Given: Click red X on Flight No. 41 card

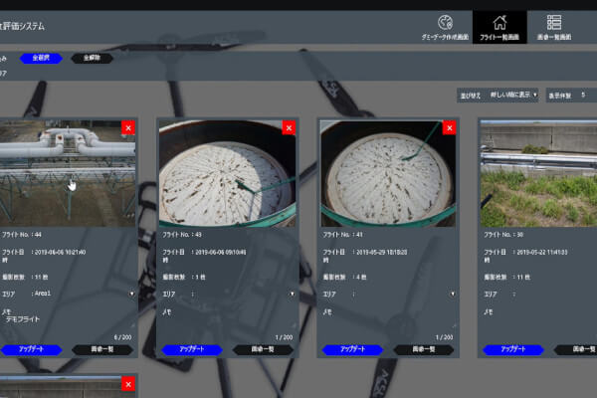Looking at the screenshot, I should click(x=449, y=127).
